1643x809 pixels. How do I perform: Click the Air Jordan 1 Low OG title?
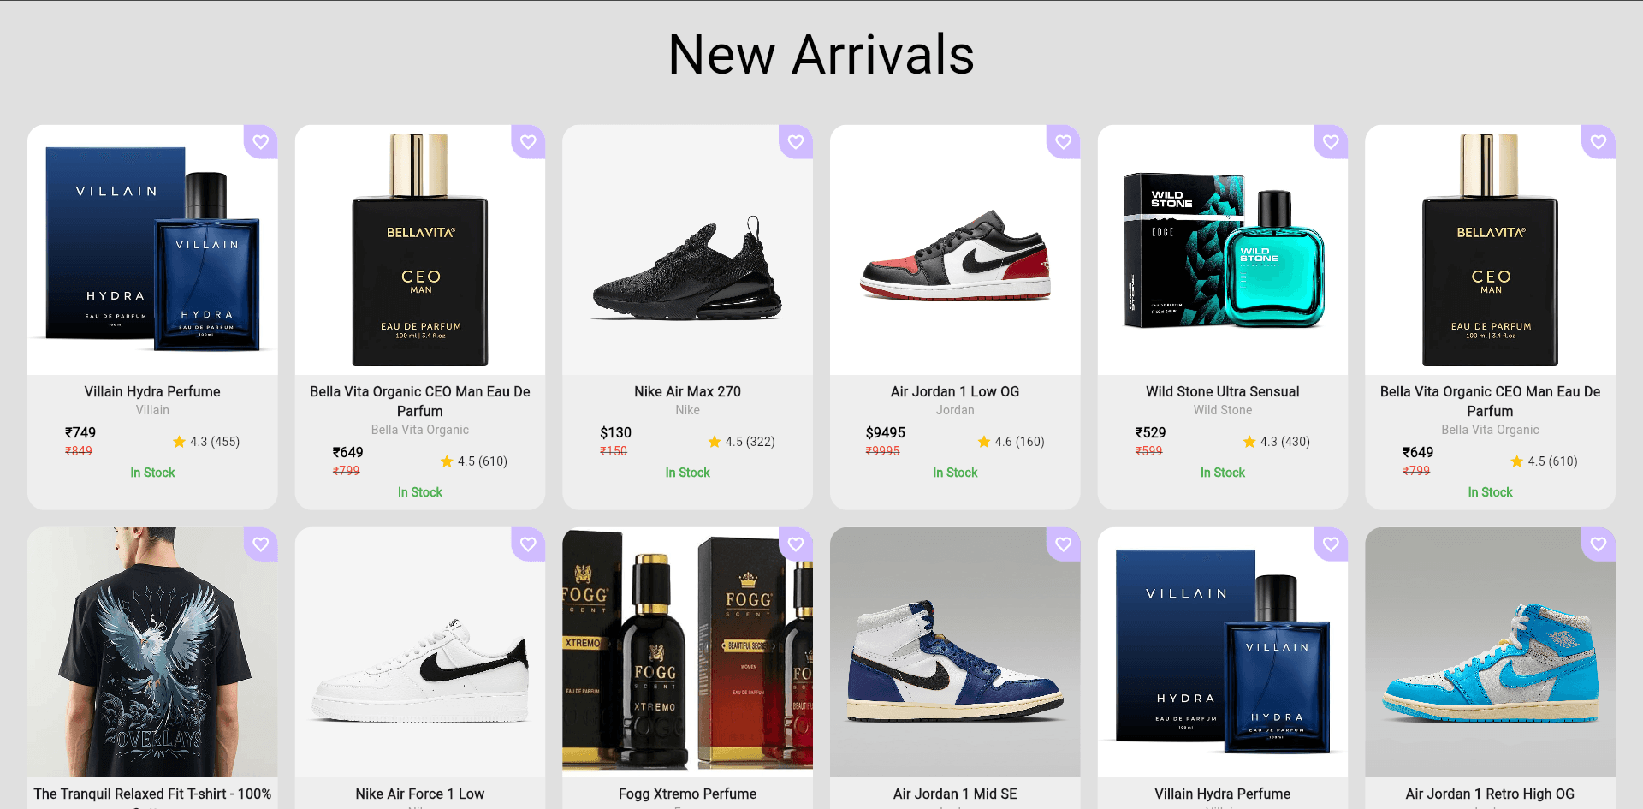(x=955, y=391)
